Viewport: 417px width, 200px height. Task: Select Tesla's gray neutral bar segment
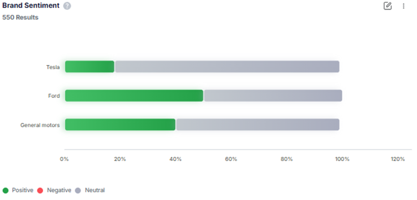[227, 67]
